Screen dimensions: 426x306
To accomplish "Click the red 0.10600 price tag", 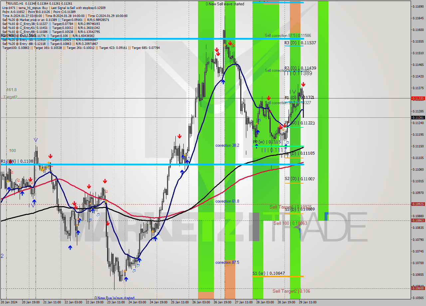I will pyautogui.click(x=418, y=288).
